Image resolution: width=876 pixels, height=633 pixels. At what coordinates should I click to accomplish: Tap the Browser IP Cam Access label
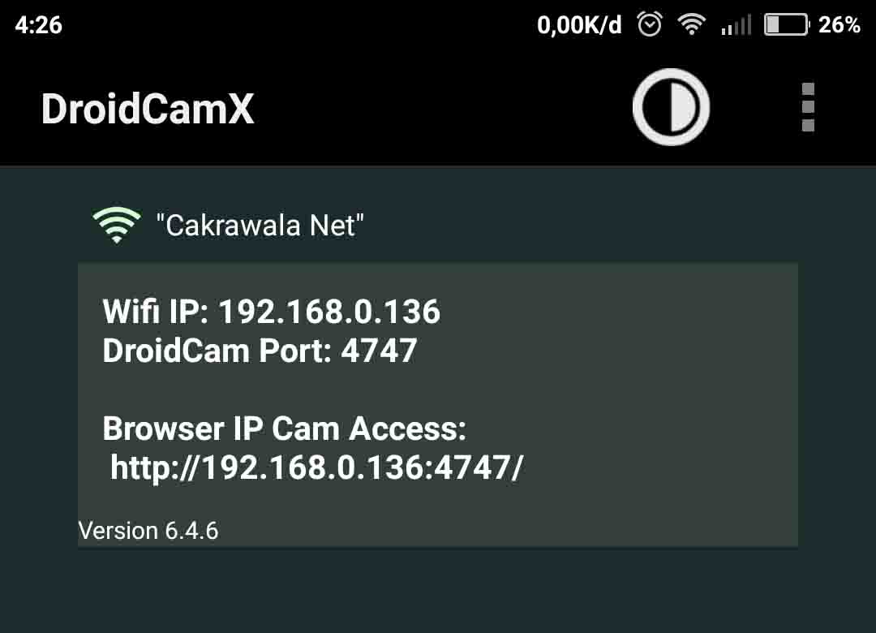pyautogui.click(x=285, y=428)
